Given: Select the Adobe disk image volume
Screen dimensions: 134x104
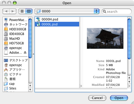Looking at the screenshot, I should coord(13,53).
